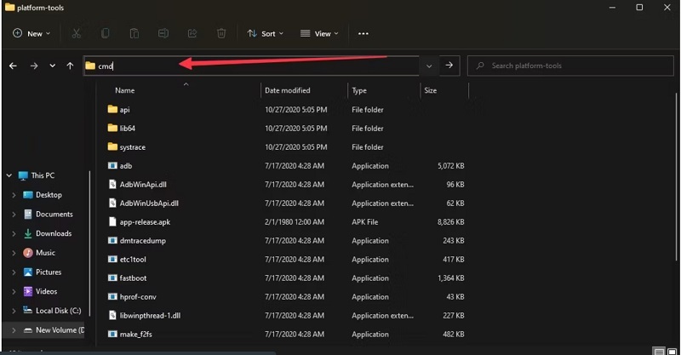This screenshot has height=355, width=681.
Task: Click the Paste clipboard icon
Action: (134, 33)
